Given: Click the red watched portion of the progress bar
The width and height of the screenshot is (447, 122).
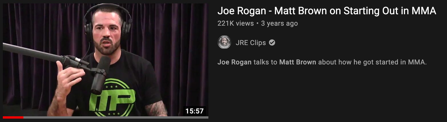Looking at the screenshot, I should click(x=13, y=117).
